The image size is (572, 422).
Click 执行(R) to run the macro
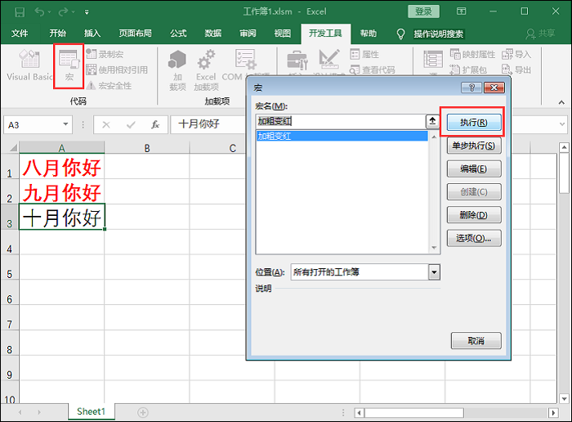pyautogui.click(x=474, y=123)
